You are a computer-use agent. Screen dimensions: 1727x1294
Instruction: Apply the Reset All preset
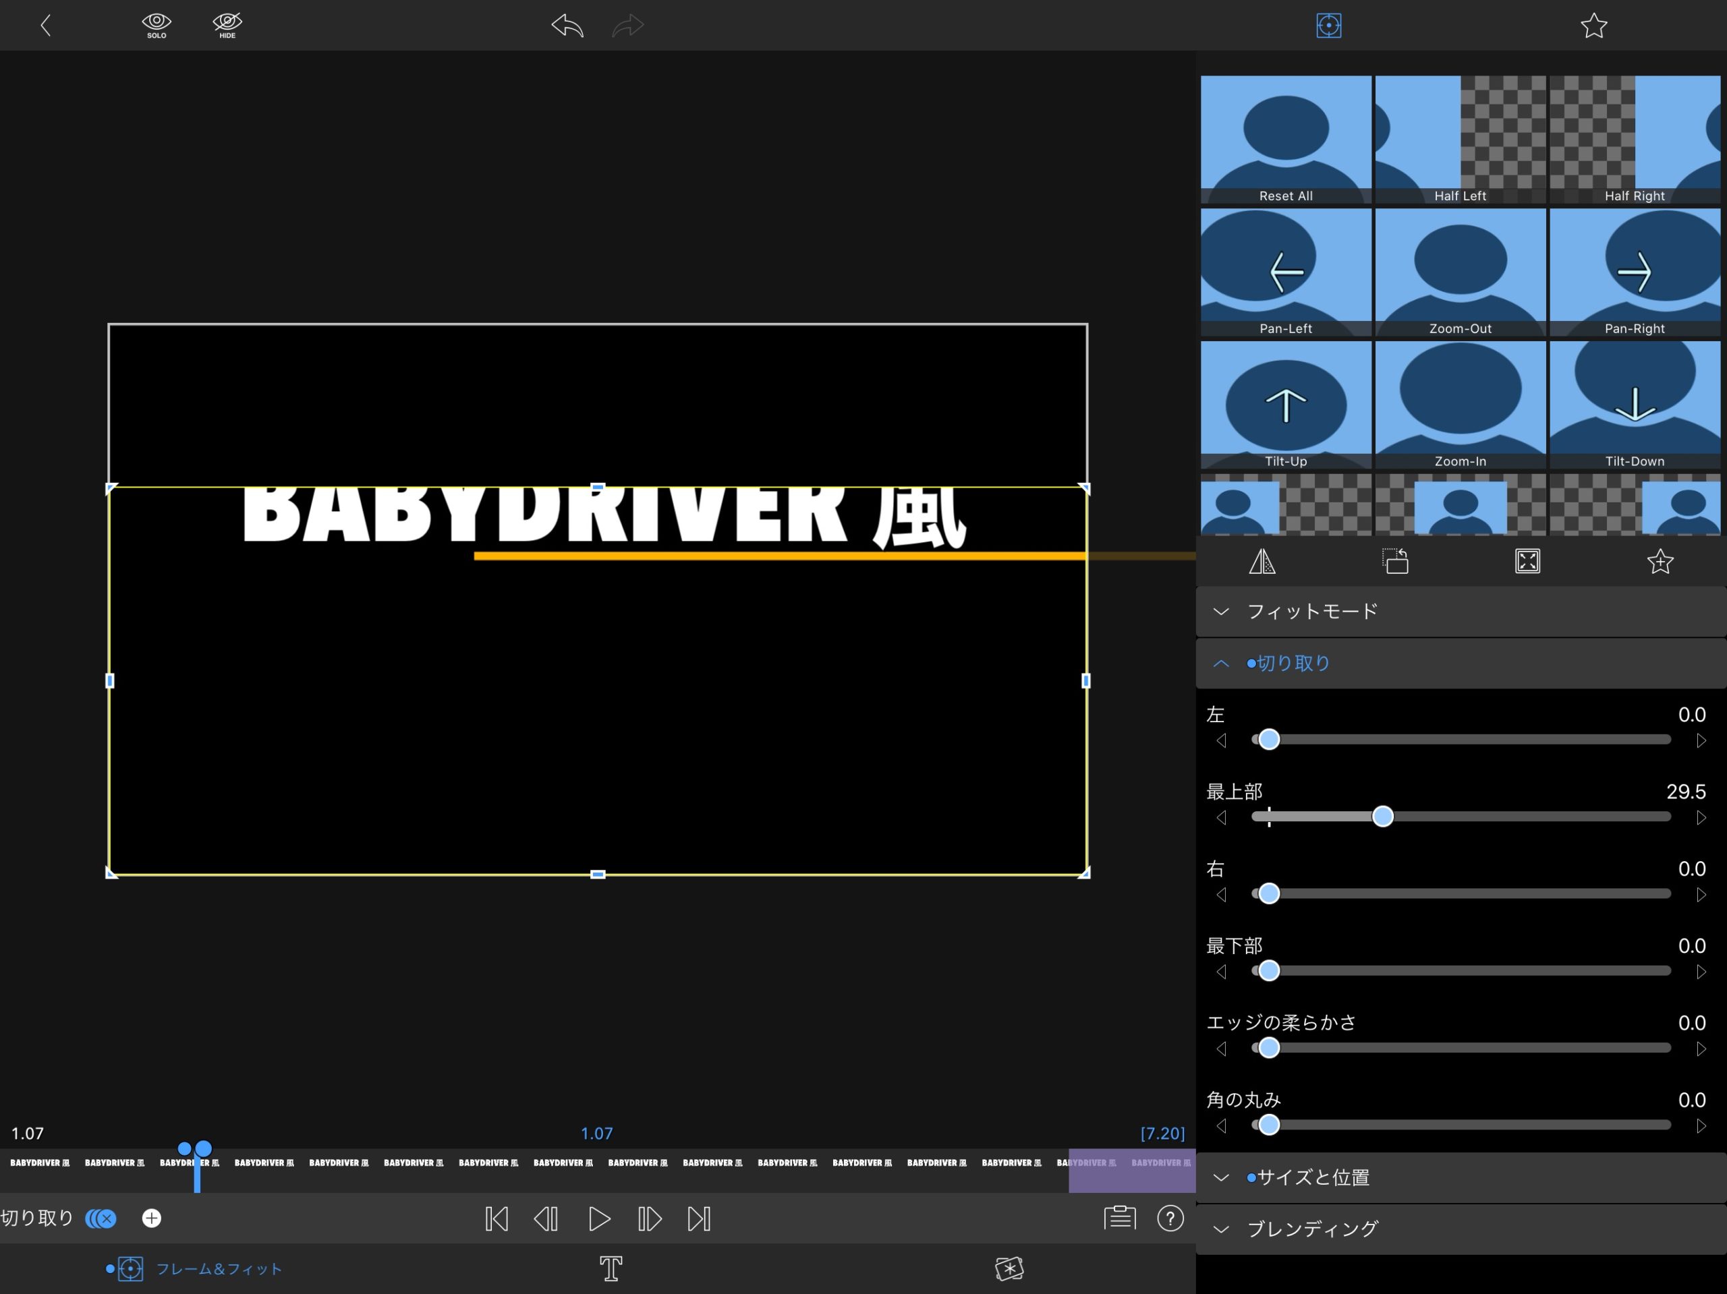1285,140
